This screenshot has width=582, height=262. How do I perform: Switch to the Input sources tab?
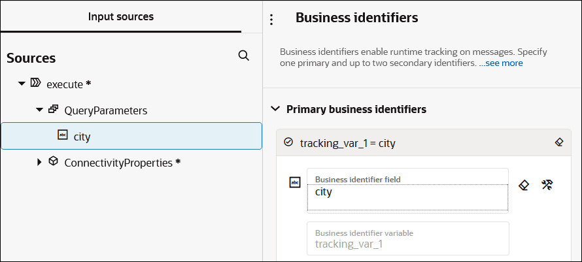point(121,17)
